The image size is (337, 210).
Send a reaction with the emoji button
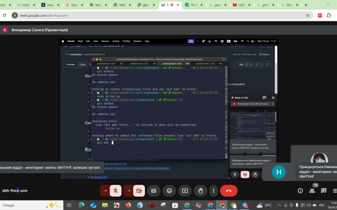point(169,191)
